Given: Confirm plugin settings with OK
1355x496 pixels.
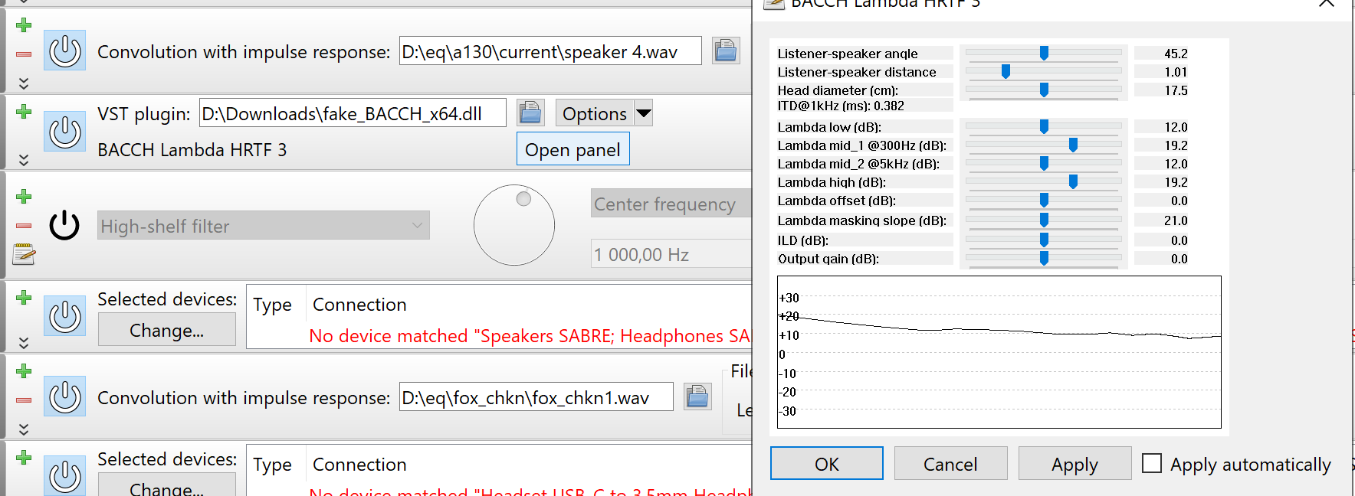Looking at the screenshot, I should point(827,464).
